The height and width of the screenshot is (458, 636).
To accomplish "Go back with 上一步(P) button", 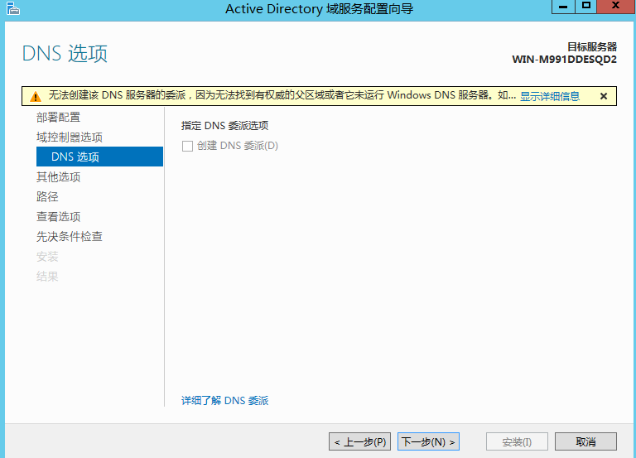I will (x=359, y=441).
